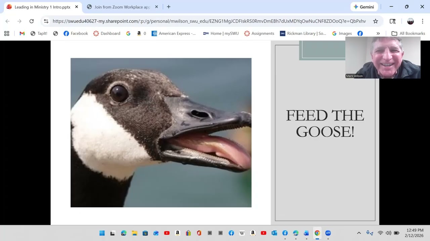Image resolution: width=430 pixels, height=241 pixels.
Task: Open Wikipedia from the taskbar
Action: coord(242,233)
